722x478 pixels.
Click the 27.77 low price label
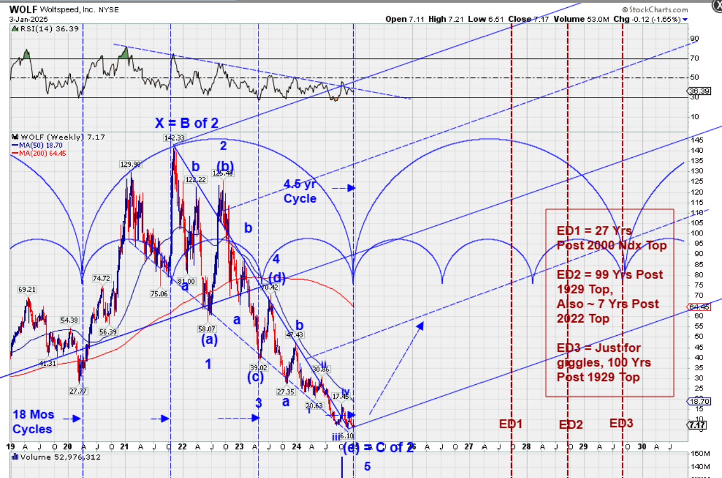tap(77, 391)
